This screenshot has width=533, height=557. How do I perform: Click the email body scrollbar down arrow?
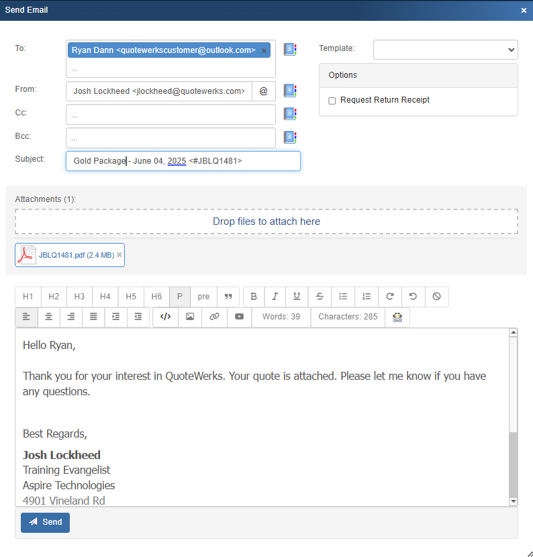pyautogui.click(x=514, y=501)
